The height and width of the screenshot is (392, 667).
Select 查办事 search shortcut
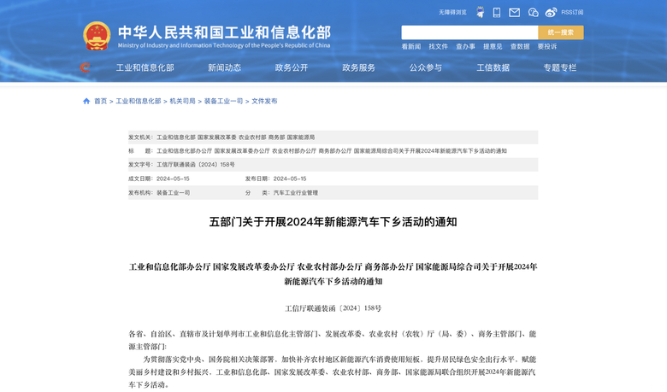465,46
